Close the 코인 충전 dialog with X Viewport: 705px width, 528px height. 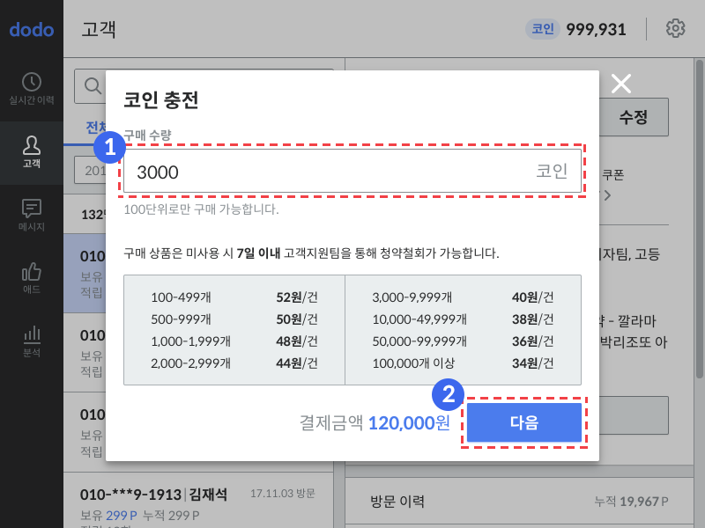621,84
